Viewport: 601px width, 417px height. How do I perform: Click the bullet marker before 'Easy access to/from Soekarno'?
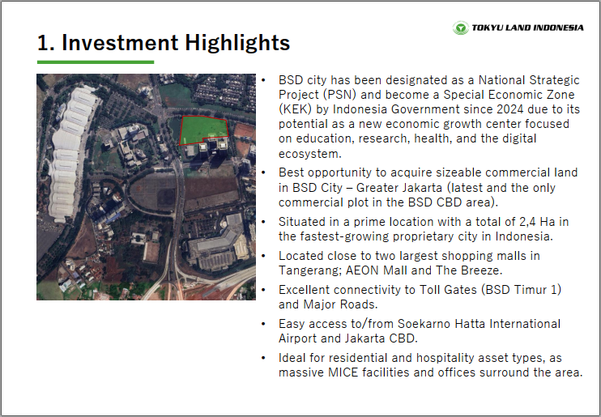pos(266,324)
